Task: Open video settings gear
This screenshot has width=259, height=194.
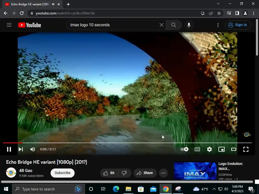Action: tap(209, 149)
